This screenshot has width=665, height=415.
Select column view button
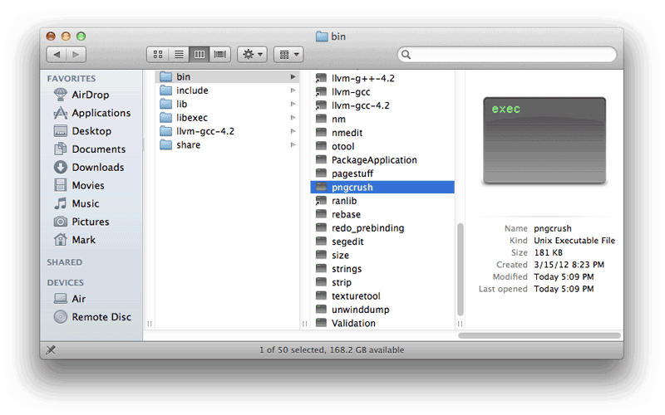pos(199,54)
